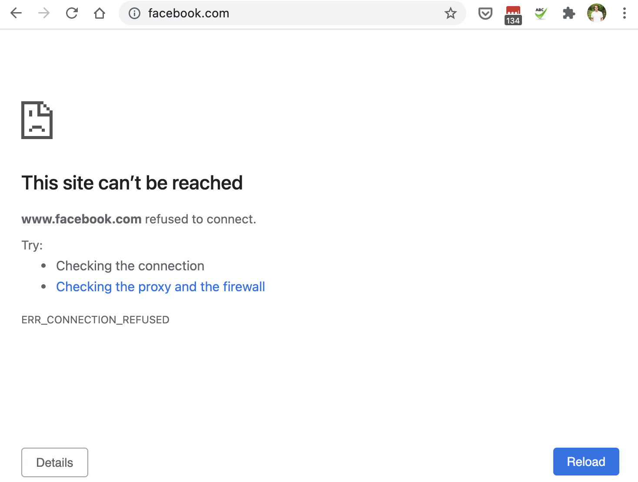Viewport: 638px width, 482px height.
Task: Click the sad page error icon
Action: point(37,120)
